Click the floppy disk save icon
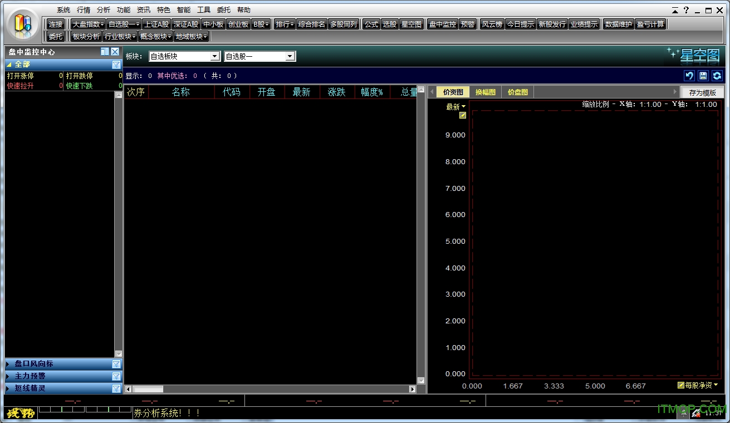This screenshot has width=730, height=423. [x=703, y=76]
